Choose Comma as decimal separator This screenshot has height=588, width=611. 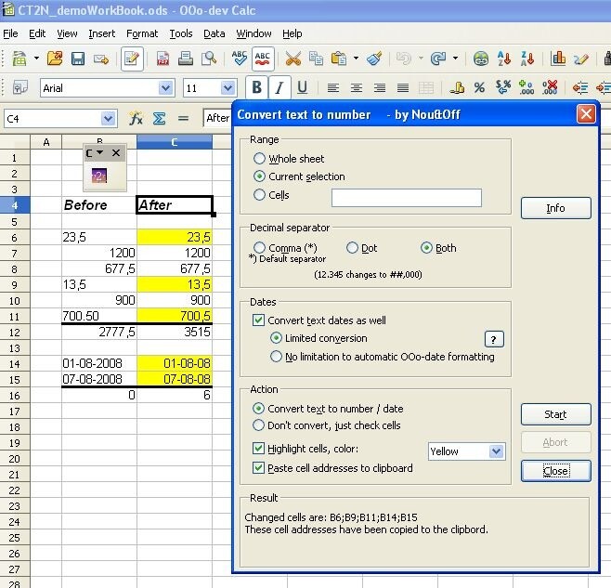coord(285,248)
